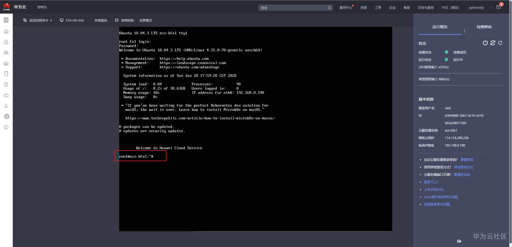
Task: Click the ID value starting e304406f
Action: coord(465,119)
